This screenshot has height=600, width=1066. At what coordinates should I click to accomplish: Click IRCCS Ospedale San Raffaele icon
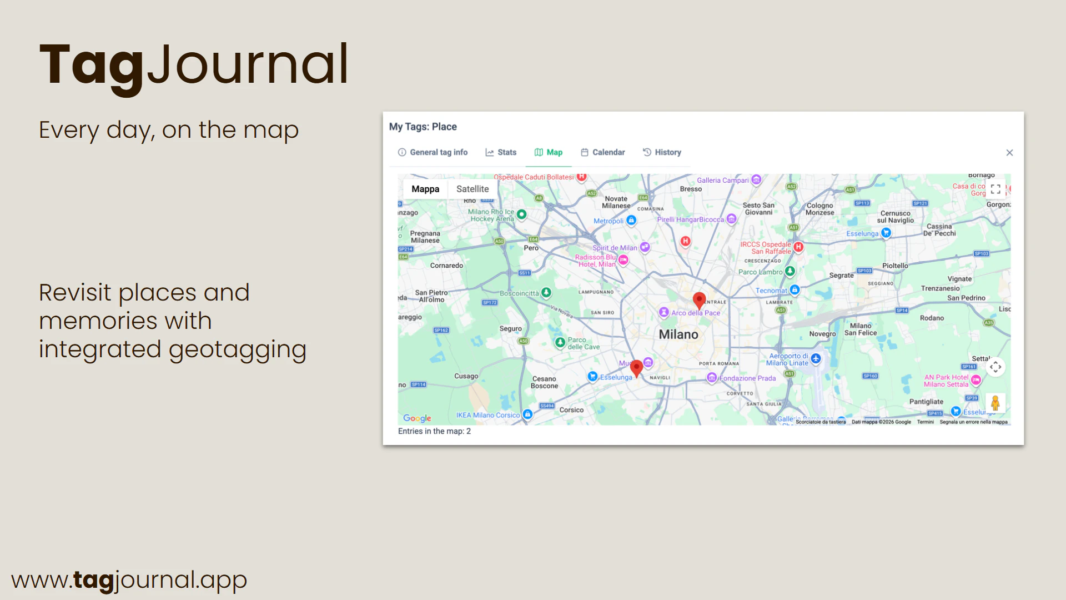798,247
